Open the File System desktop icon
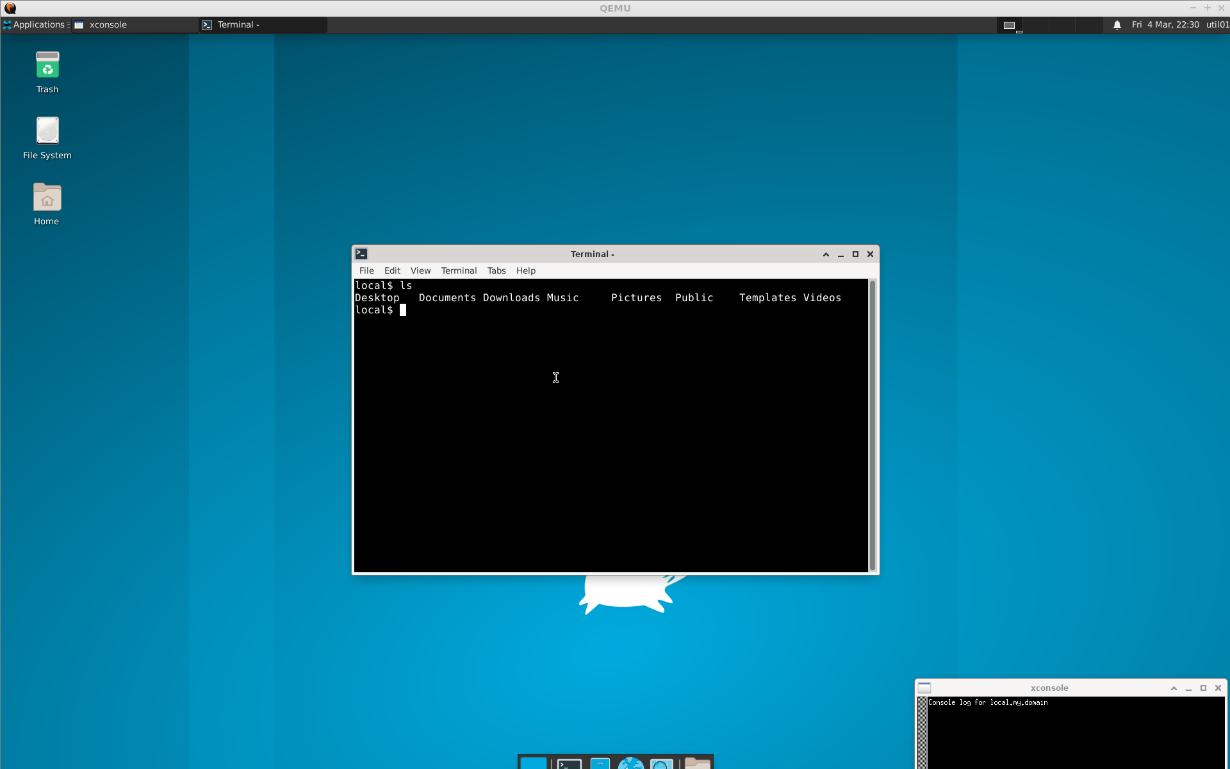1230x769 pixels. click(x=47, y=138)
